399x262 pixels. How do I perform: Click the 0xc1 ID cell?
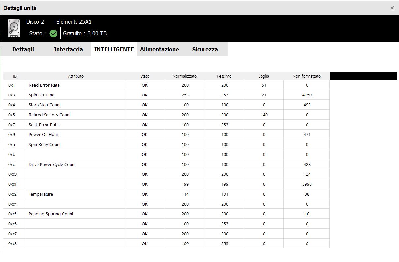(x=15, y=184)
